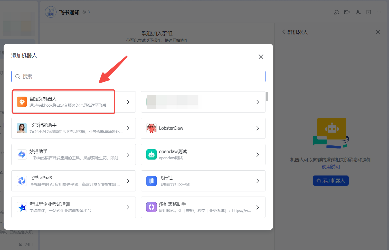Click the 使用说明 link

(x=331, y=167)
